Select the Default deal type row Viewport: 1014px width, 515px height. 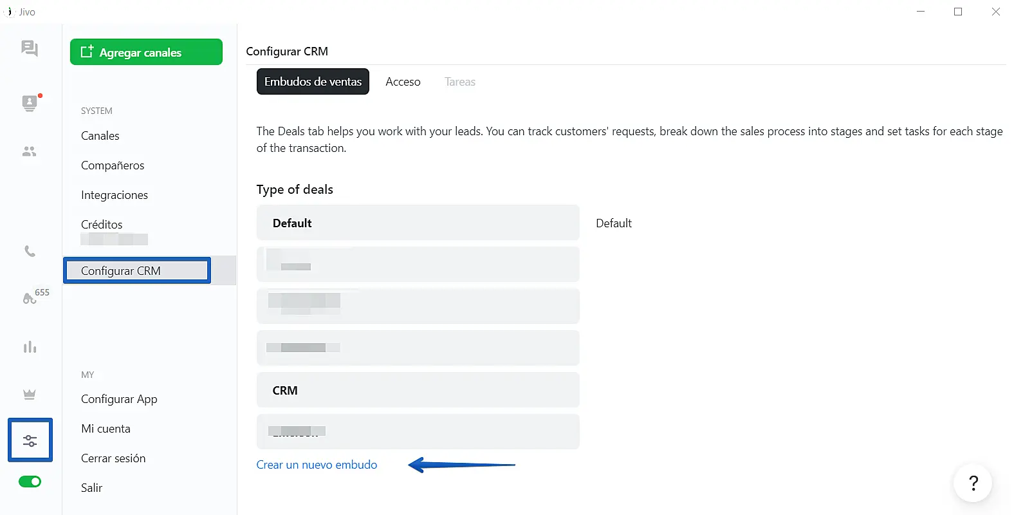[418, 223]
